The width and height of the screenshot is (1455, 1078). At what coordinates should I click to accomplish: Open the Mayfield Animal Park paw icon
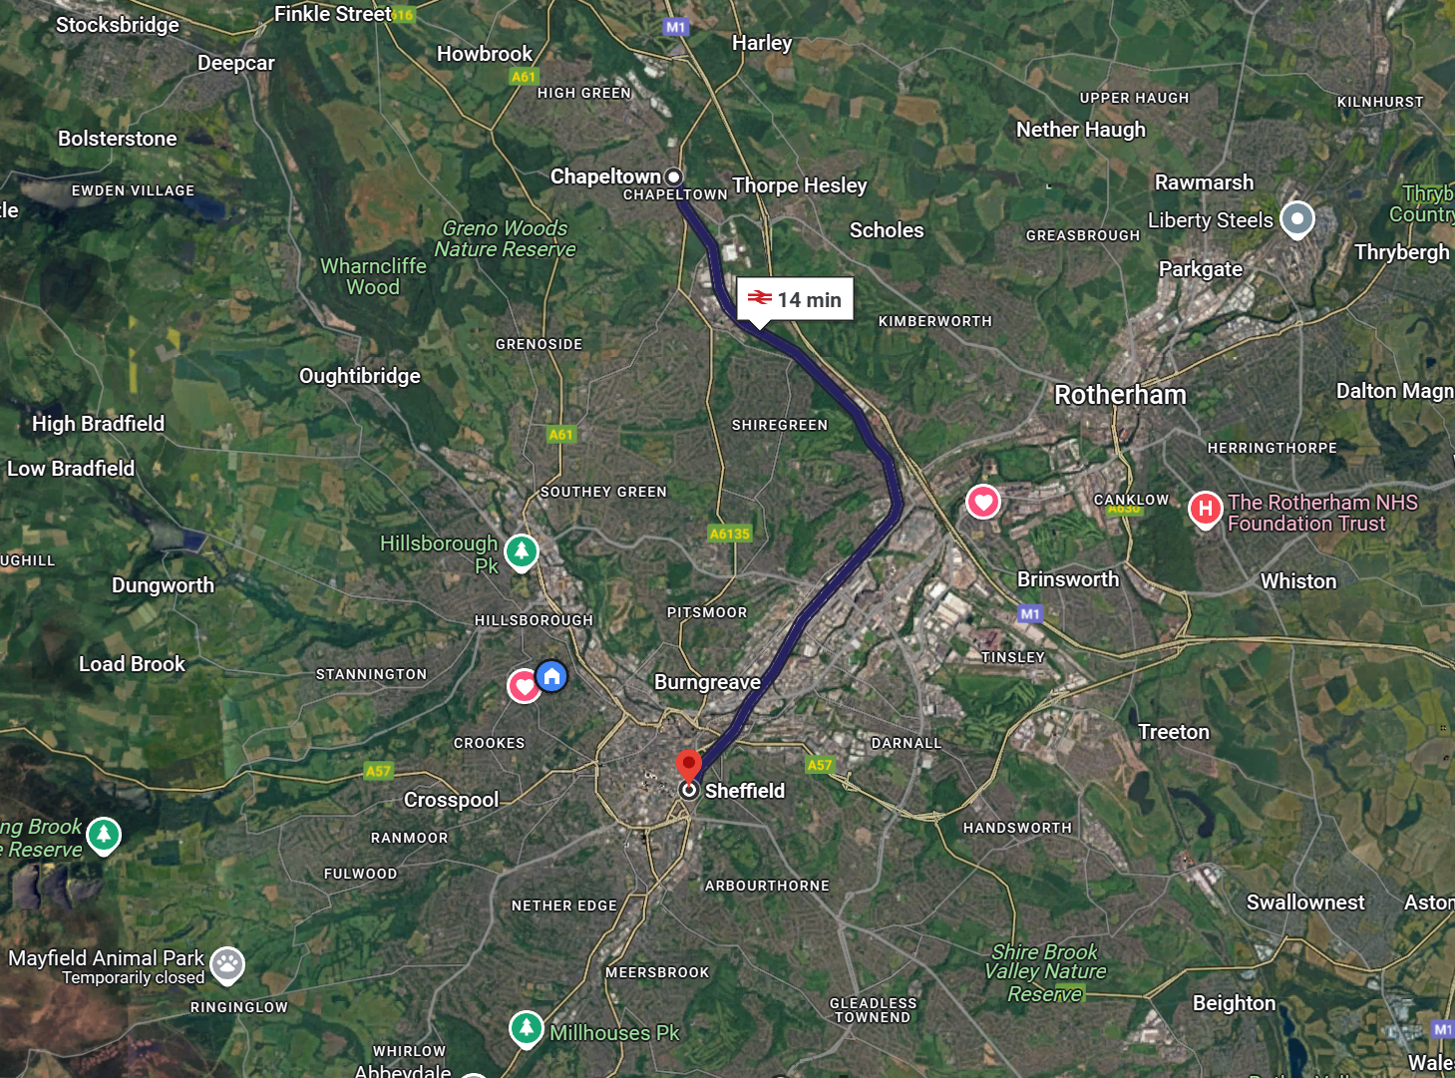point(228,964)
